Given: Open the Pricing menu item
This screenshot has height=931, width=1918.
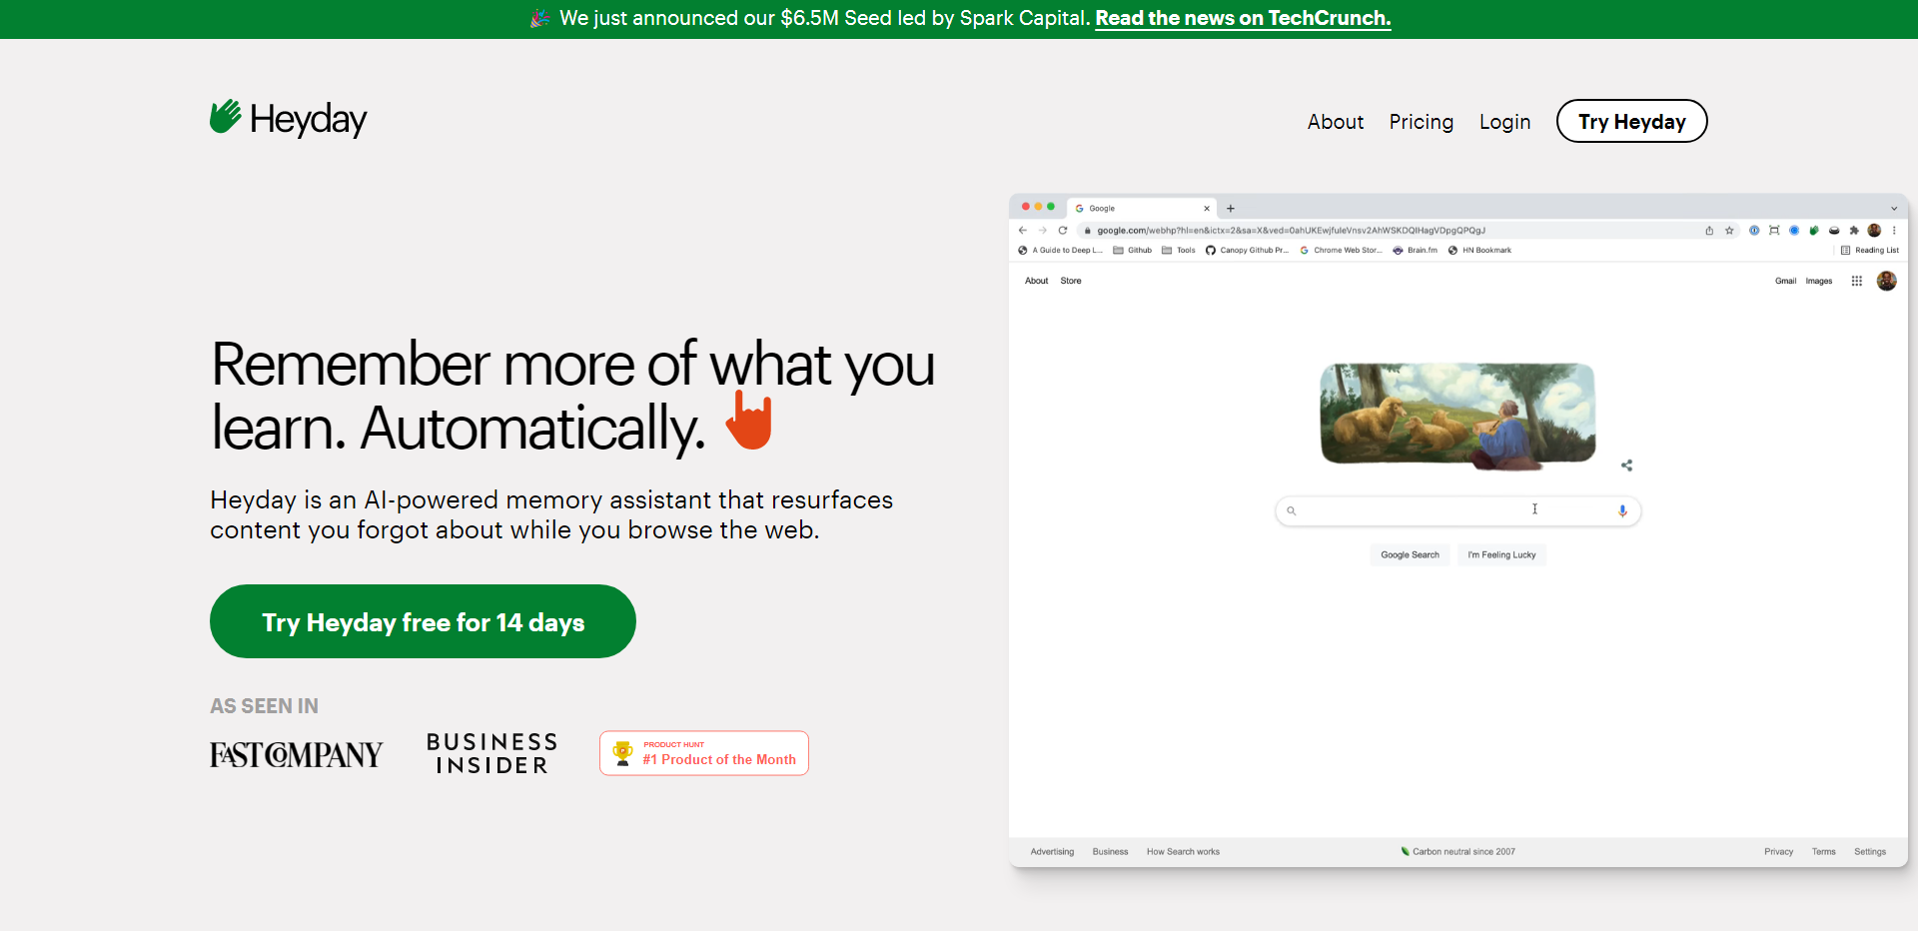Looking at the screenshot, I should coord(1421,122).
